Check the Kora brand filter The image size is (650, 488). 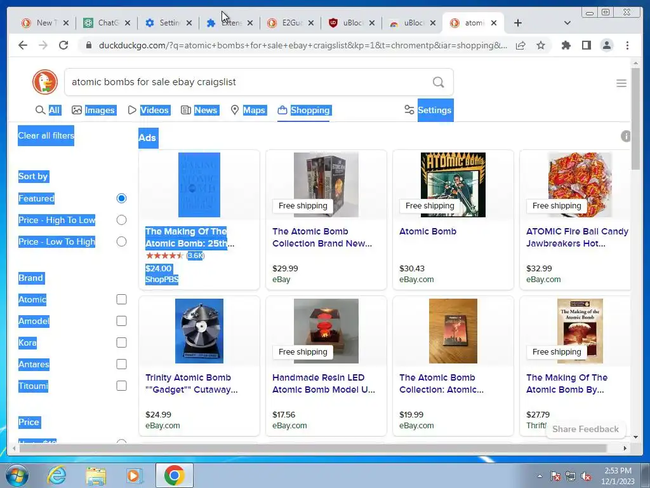click(121, 342)
